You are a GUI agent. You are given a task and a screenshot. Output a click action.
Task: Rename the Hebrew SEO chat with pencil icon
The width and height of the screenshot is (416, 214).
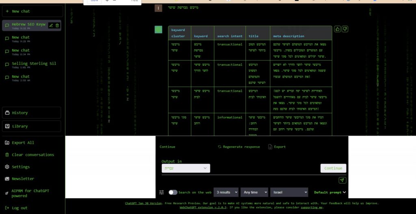(51, 26)
